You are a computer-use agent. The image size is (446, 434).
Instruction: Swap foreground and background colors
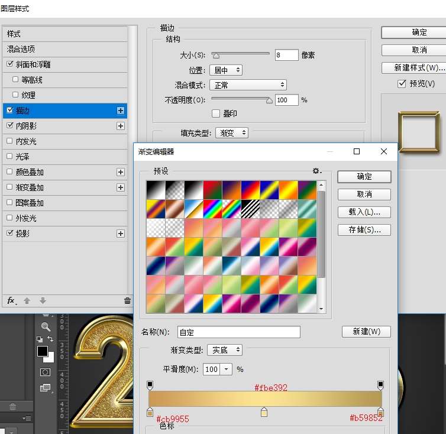(x=50, y=339)
